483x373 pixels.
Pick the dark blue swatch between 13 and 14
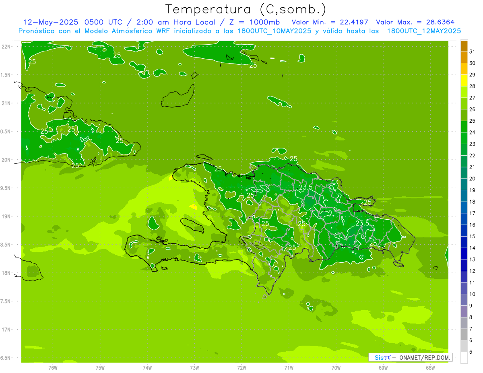tap(464, 253)
